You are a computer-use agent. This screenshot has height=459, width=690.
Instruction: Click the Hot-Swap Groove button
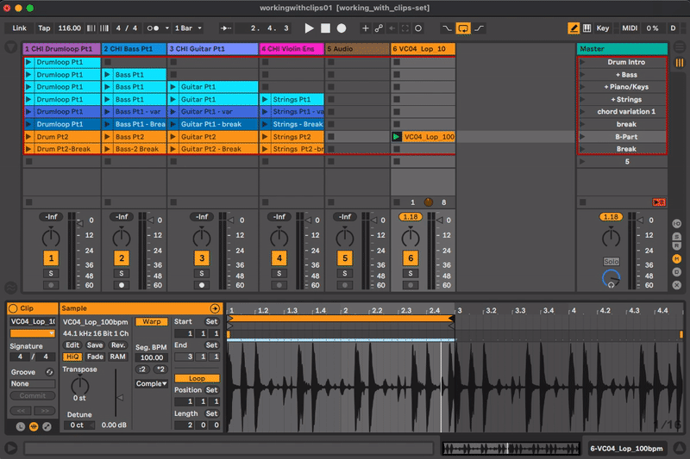point(50,372)
